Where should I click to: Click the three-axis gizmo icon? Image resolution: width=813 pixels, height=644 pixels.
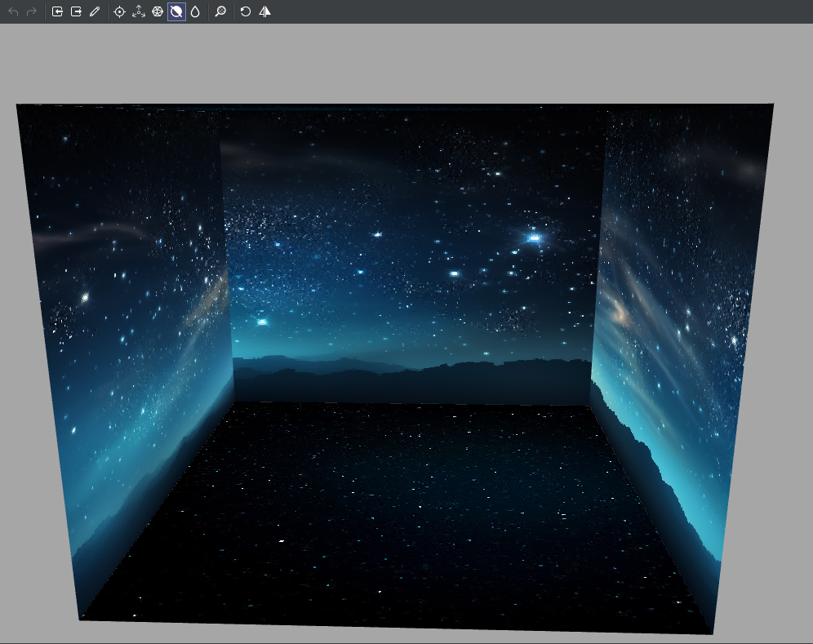coord(139,11)
